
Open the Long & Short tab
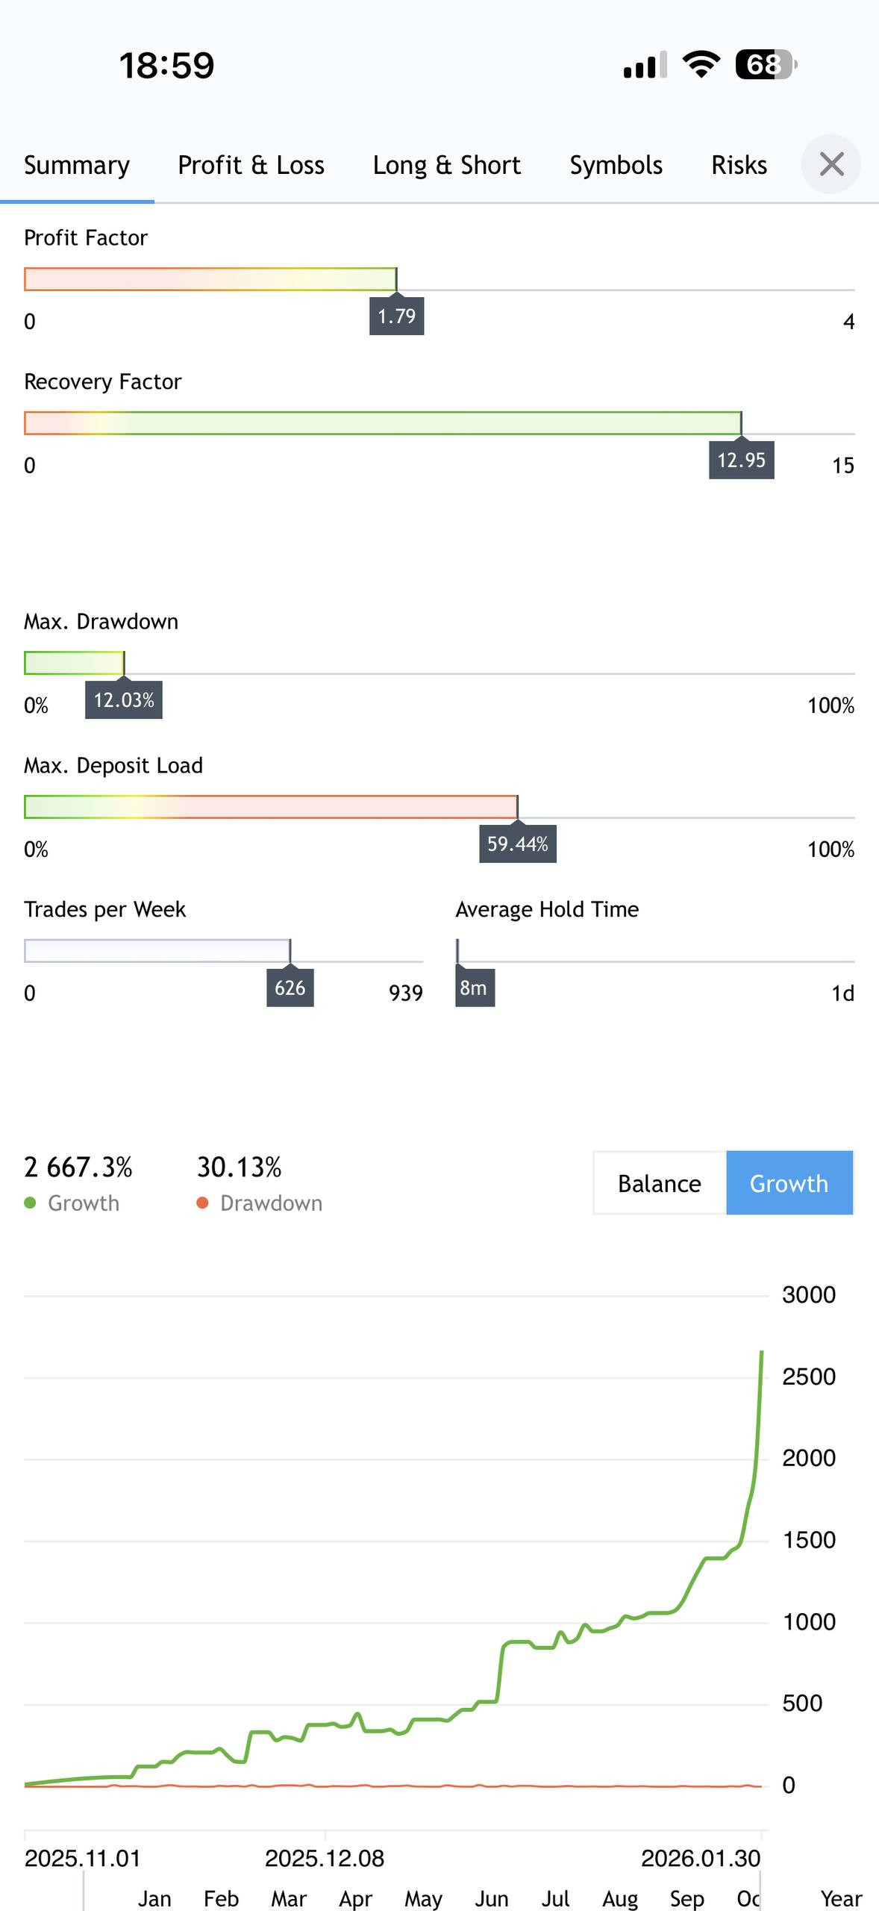pyautogui.click(x=446, y=165)
